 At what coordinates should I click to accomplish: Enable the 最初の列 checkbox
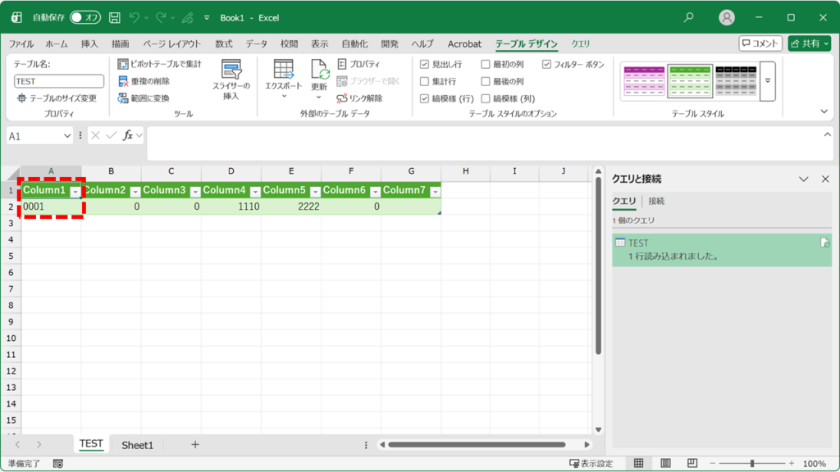[485, 65]
